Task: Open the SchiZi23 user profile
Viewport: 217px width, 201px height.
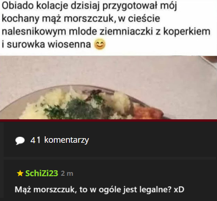Action: (x=41, y=173)
